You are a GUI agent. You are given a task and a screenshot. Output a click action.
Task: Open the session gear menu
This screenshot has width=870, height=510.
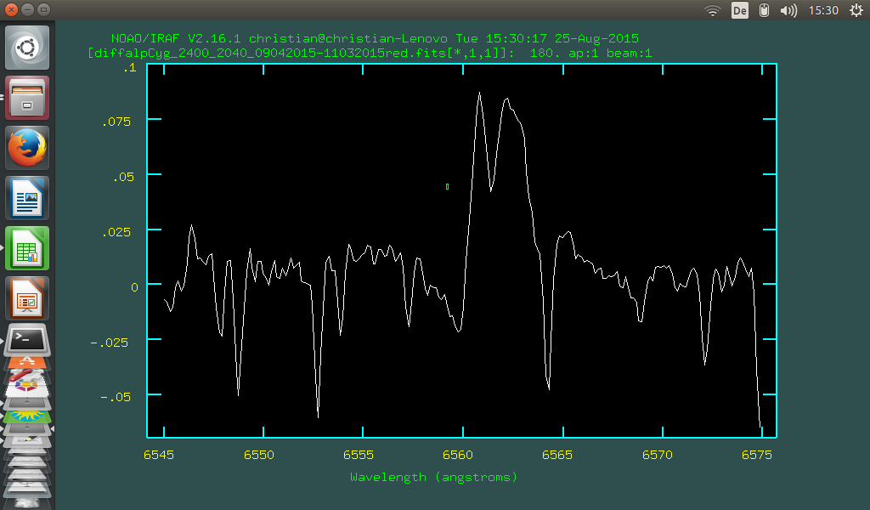(855, 9)
